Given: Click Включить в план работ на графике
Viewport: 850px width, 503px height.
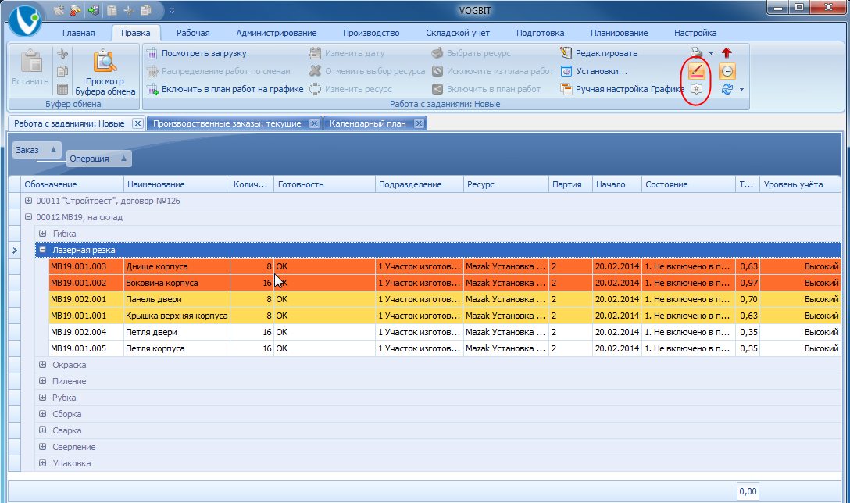Looking at the screenshot, I should pos(225,89).
